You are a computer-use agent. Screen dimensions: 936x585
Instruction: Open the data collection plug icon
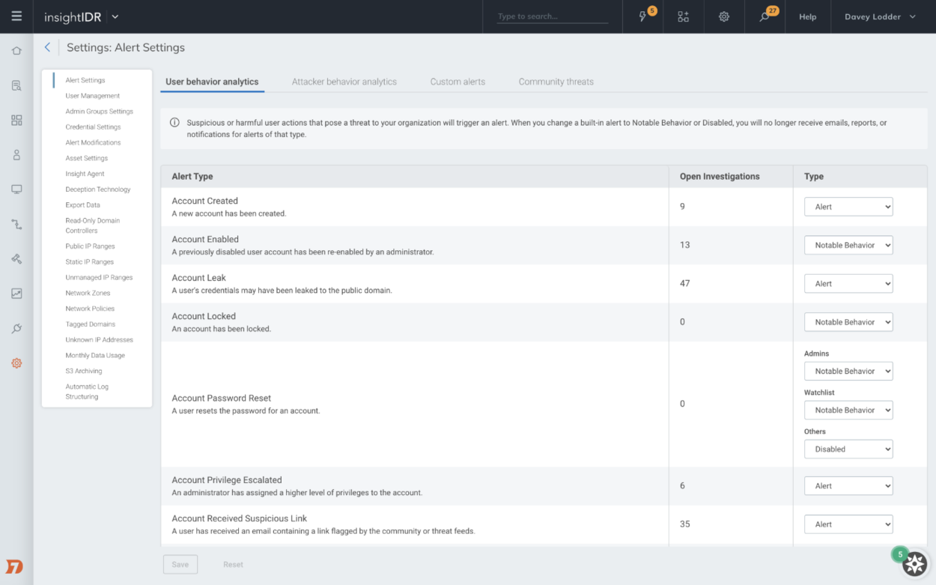pyautogui.click(x=16, y=328)
